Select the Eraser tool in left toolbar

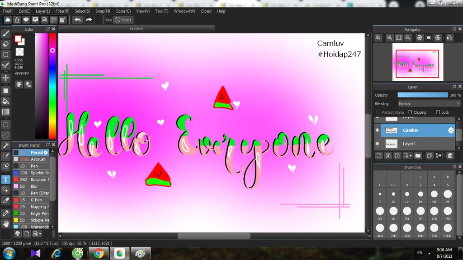click(x=6, y=44)
